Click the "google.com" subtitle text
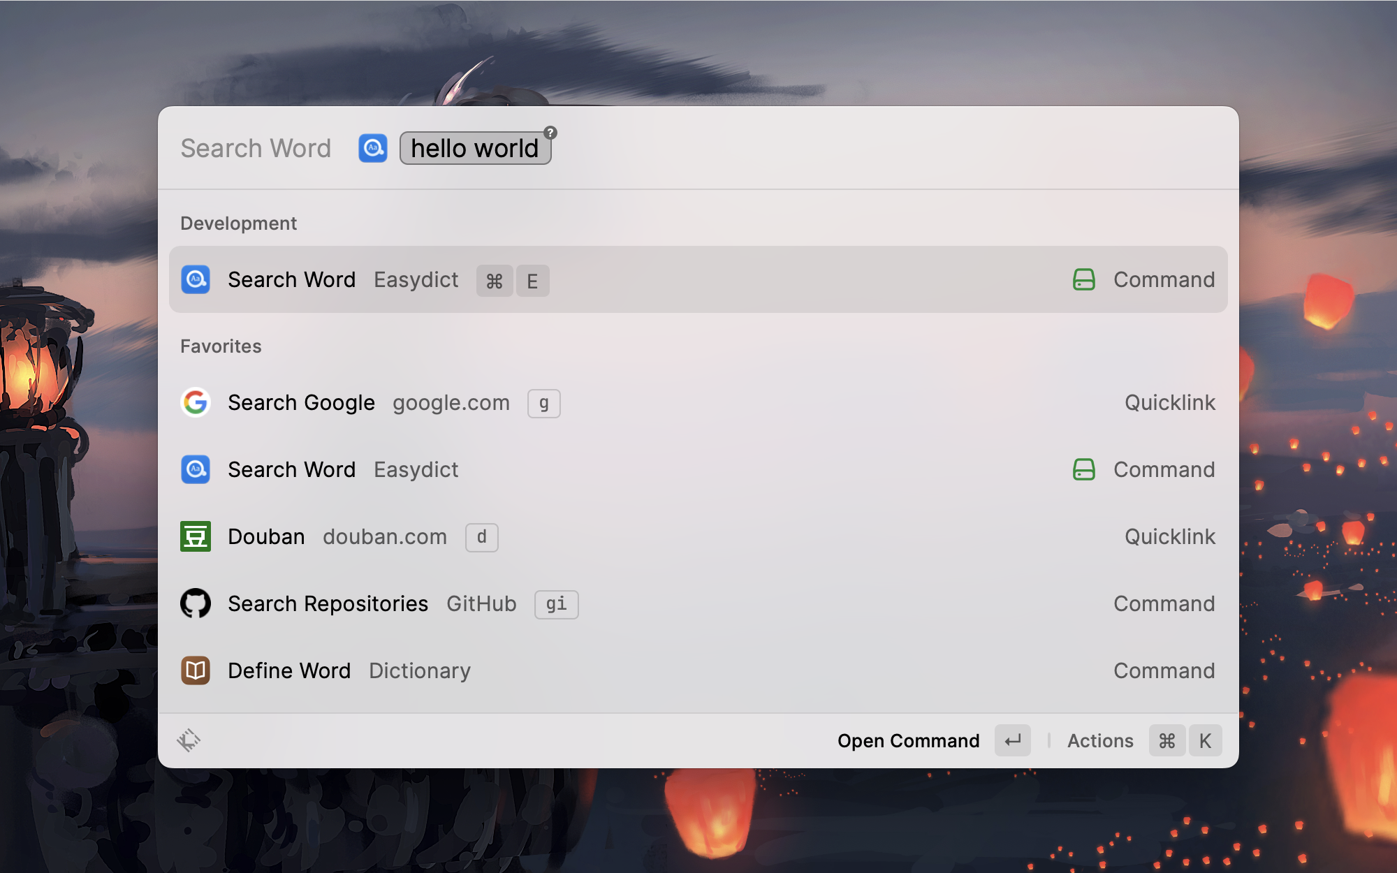 [x=451, y=402]
